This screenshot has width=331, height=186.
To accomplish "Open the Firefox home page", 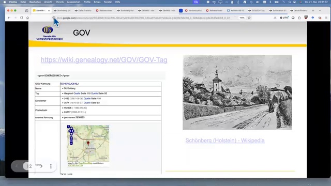I will [x=27, y=18].
